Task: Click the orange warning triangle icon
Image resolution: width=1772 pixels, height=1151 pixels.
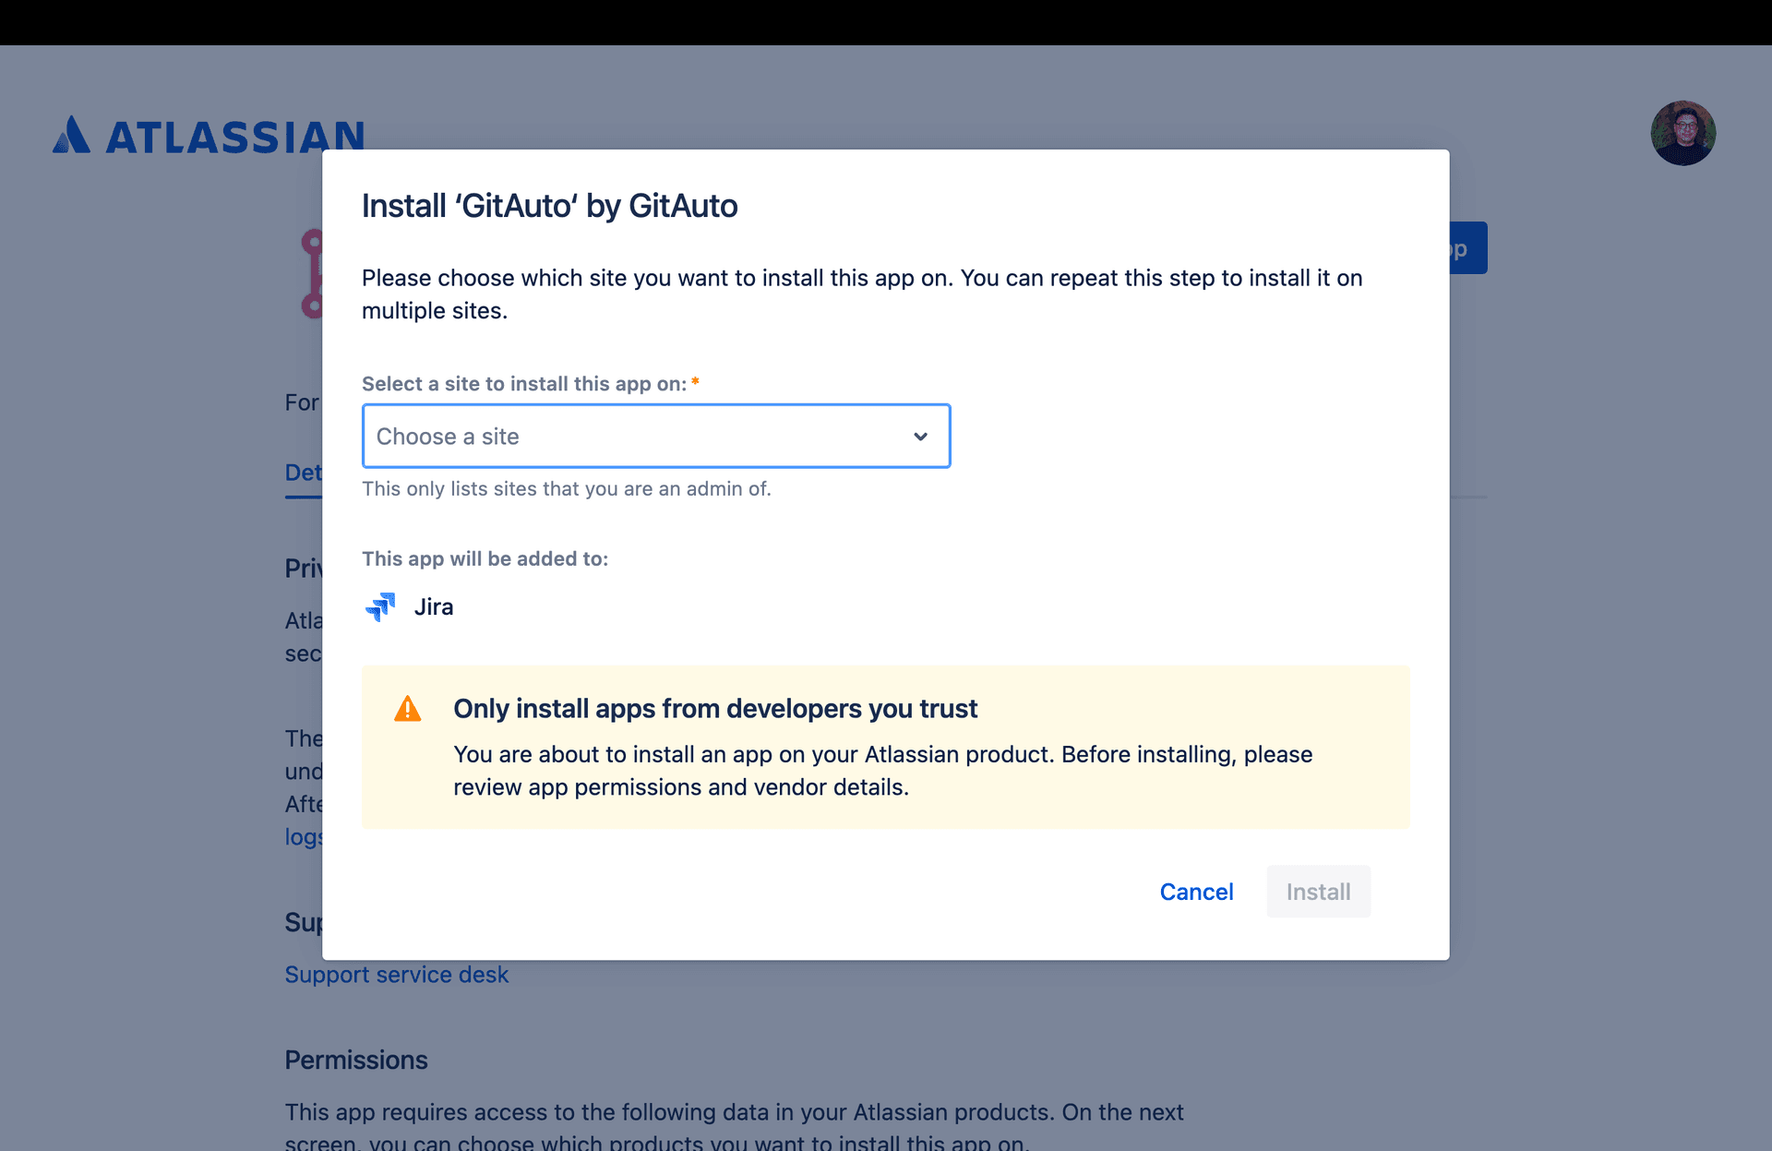Action: [x=407, y=709]
